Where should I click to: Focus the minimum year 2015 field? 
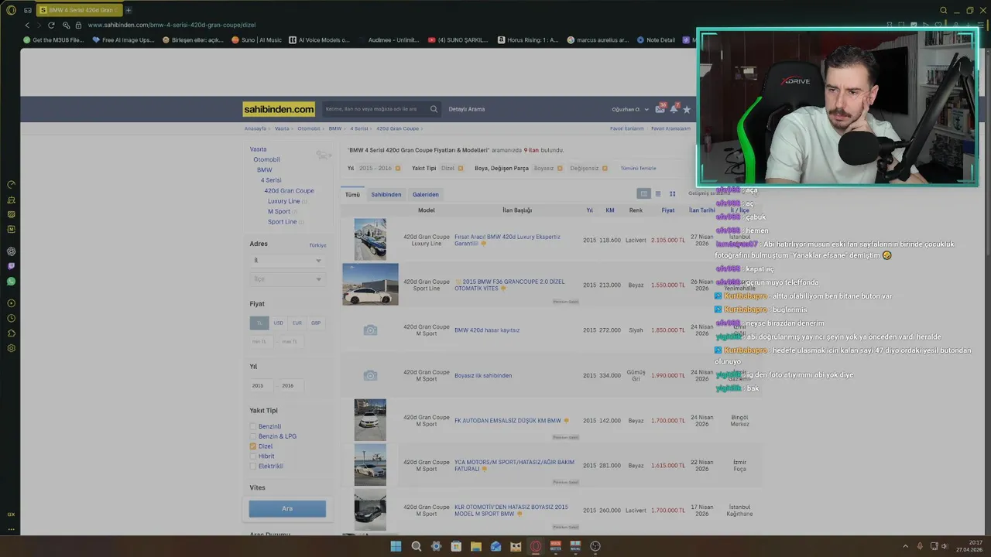[262, 385]
